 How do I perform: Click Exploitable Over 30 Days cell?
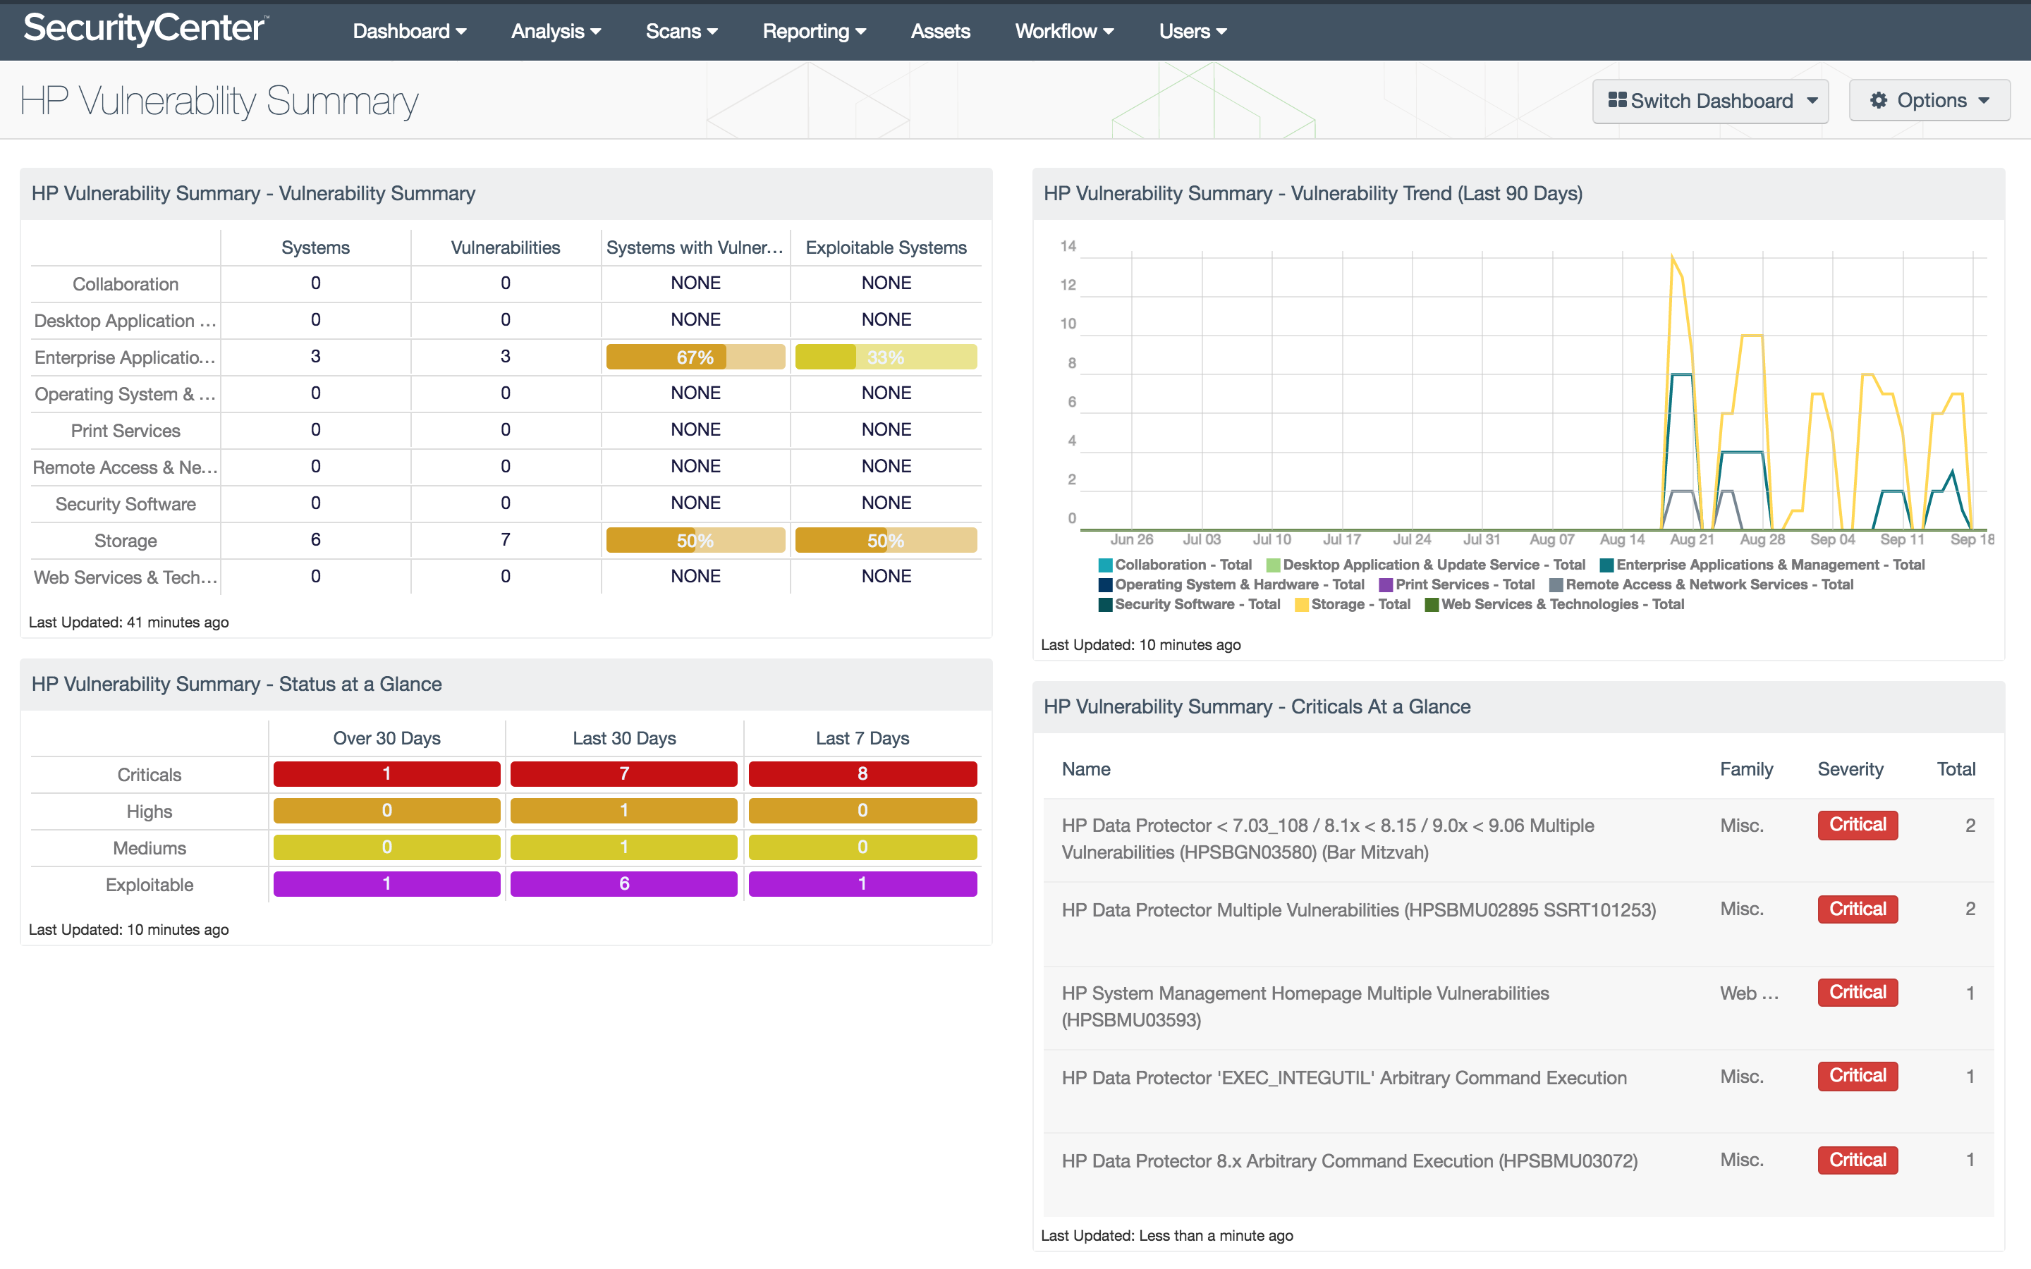point(387,884)
